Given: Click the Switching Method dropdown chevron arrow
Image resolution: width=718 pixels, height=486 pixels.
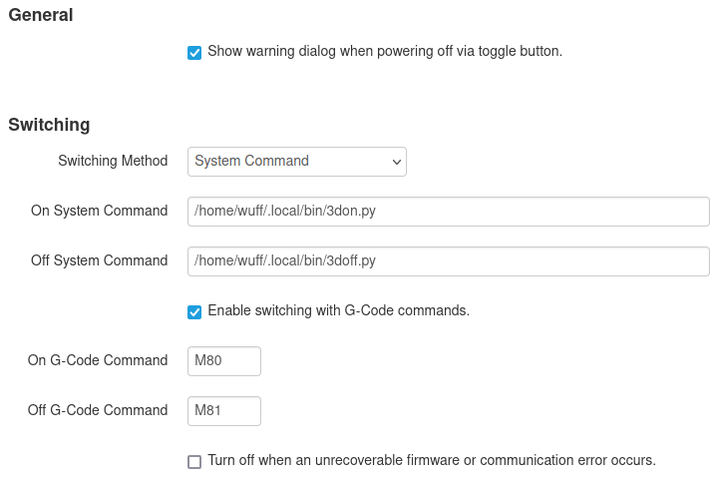Looking at the screenshot, I should (396, 162).
